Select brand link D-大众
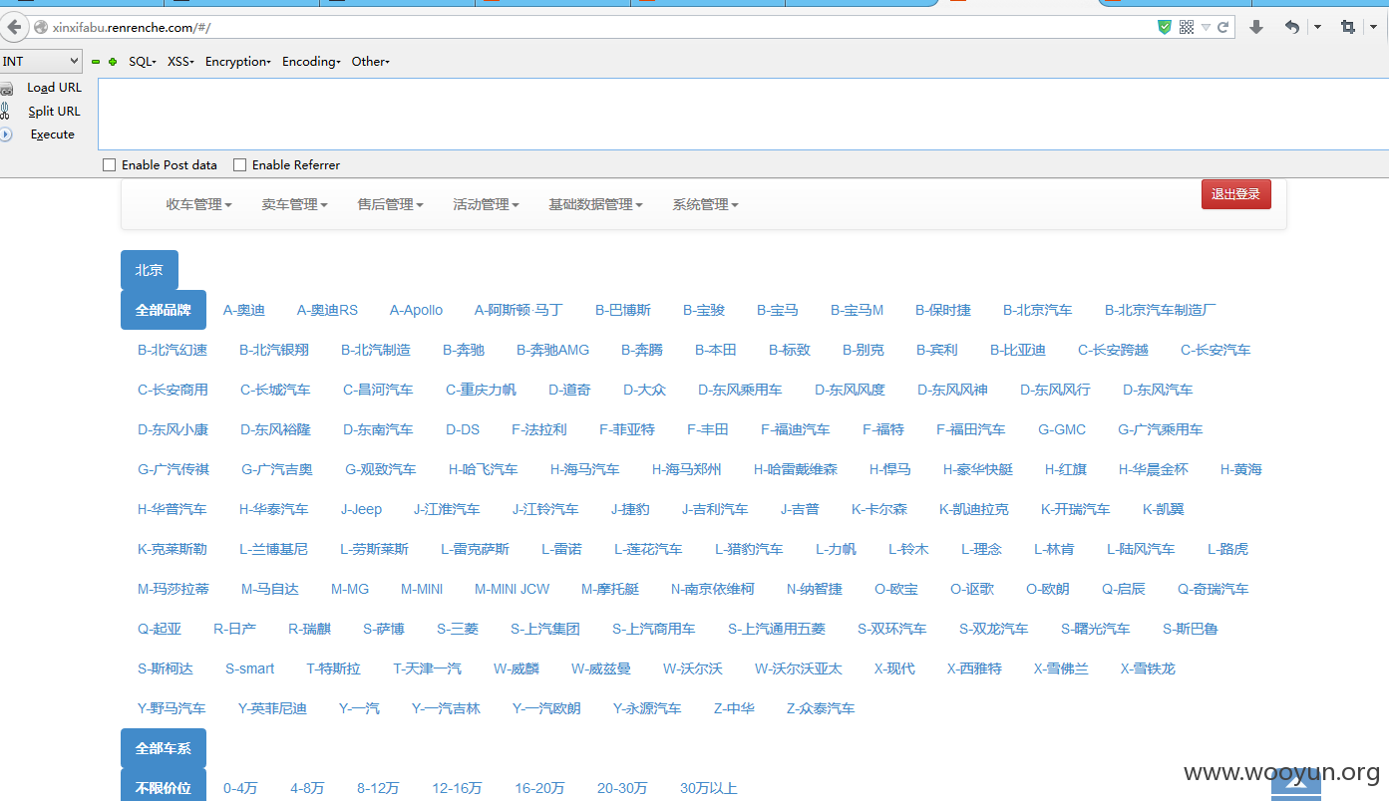The width and height of the screenshot is (1389, 801). click(x=645, y=390)
